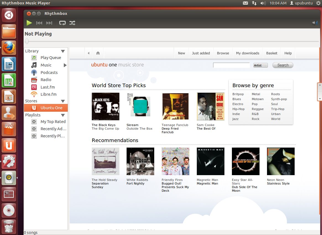Open Neon Neon Stainless Style cover
This screenshot has width=322, height=235.
(281, 161)
